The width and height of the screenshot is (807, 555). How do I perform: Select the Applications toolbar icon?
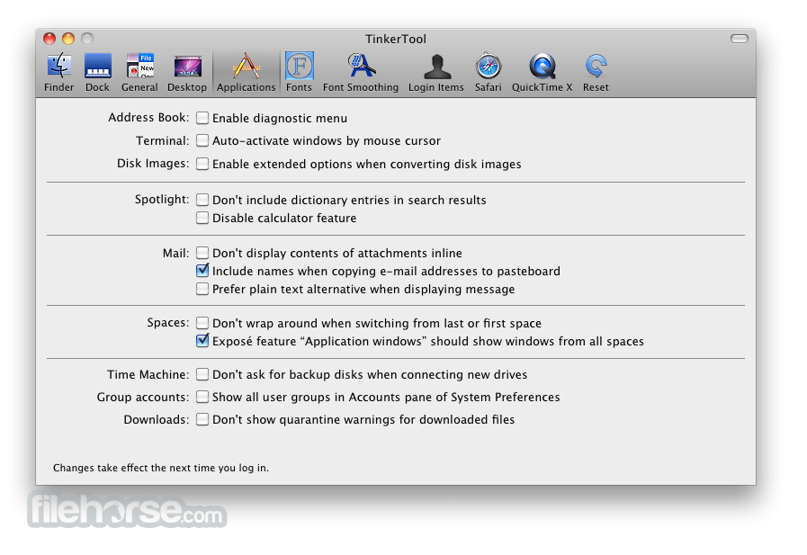coord(246,72)
